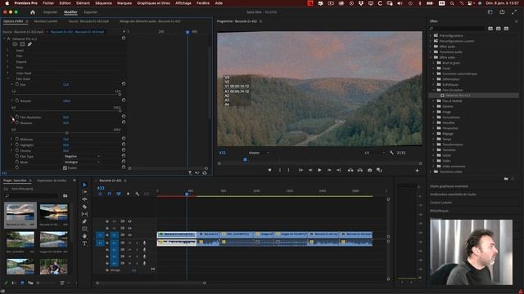Select the Rectangle tool

84,229
